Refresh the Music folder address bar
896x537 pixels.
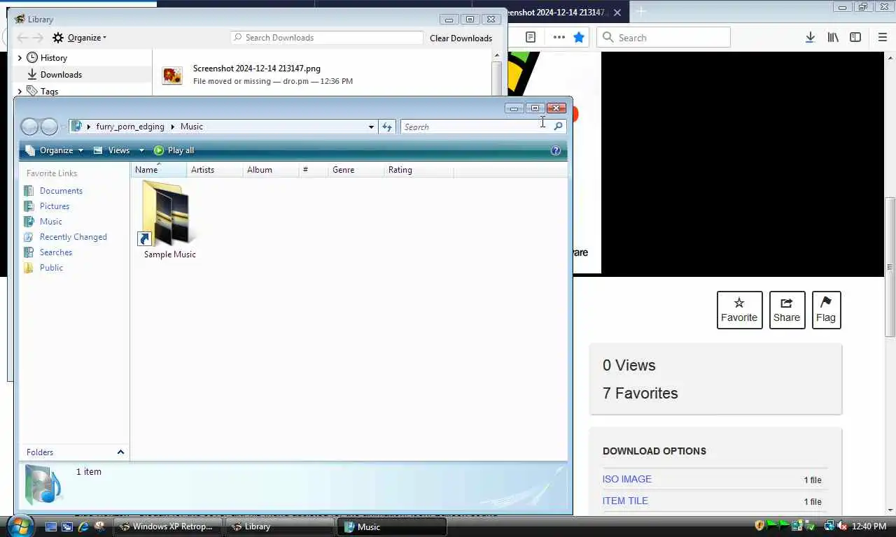[x=387, y=127]
